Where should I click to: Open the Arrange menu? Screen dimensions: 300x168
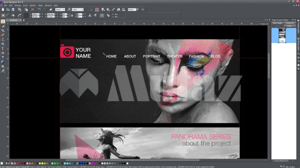coord(18,5)
